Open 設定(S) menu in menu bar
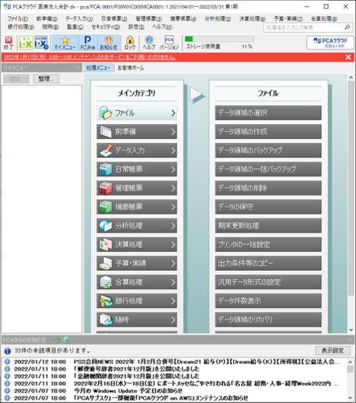 point(136,26)
